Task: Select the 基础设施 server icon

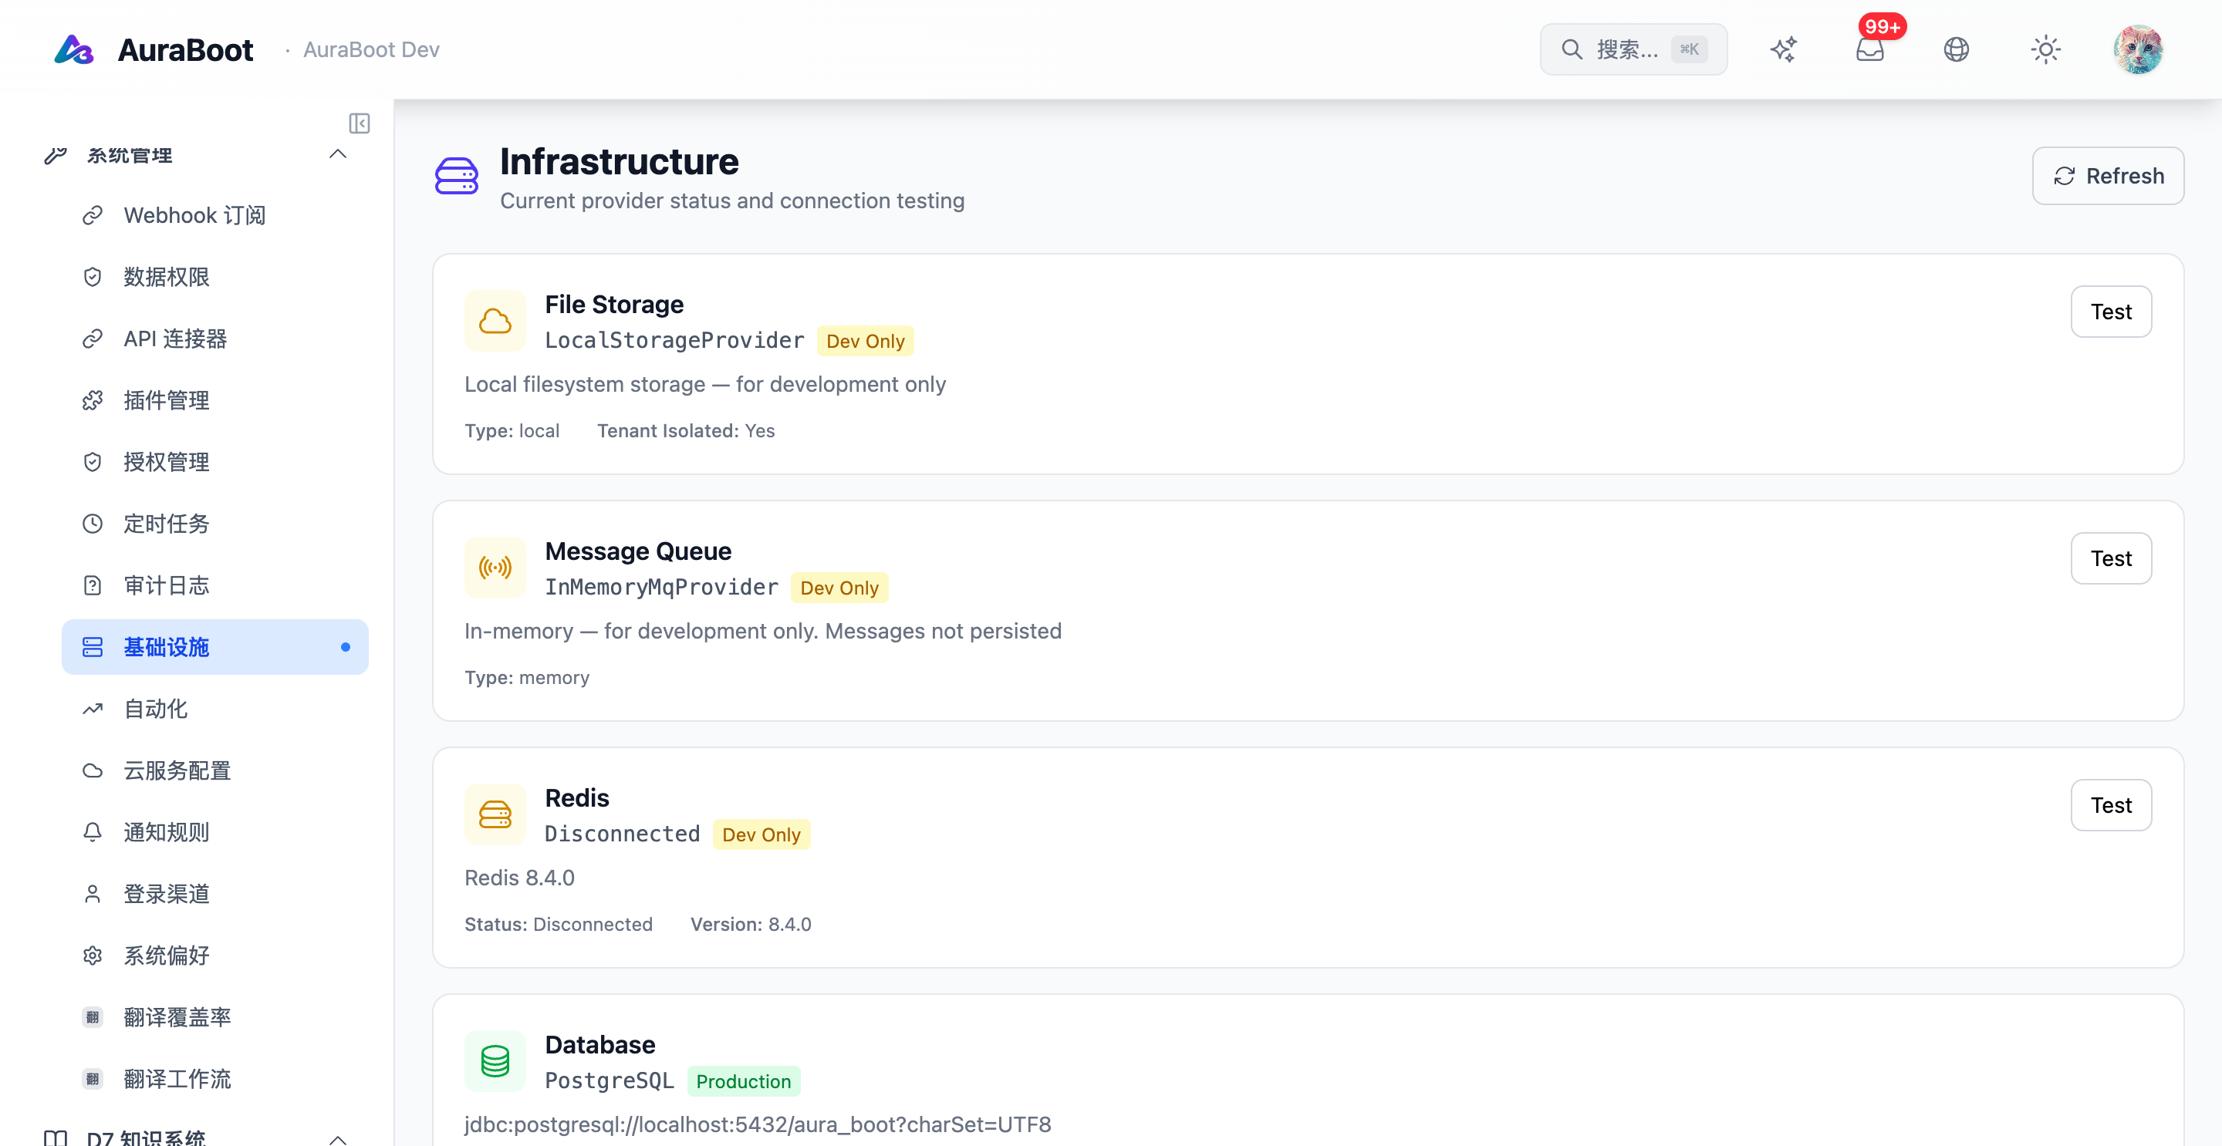Action: coord(93,647)
